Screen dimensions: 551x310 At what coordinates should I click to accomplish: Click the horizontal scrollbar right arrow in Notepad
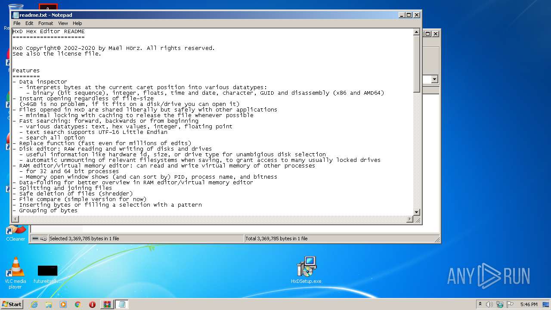(410, 219)
